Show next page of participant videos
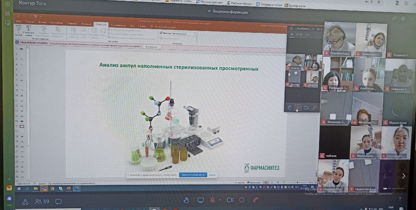The image size is (416, 210). [403, 176]
